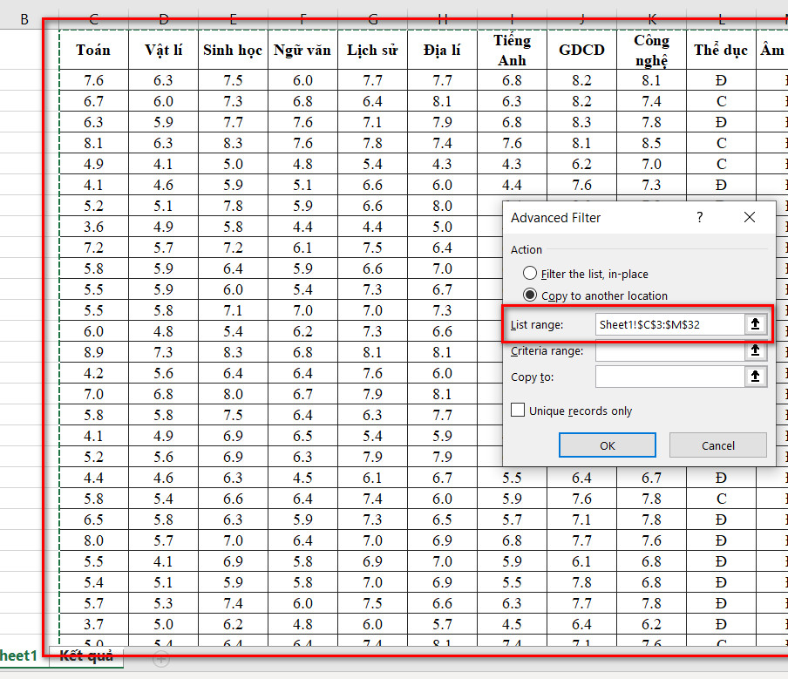Switch to the Sheet1 tab
This screenshot has width=788, height=679.
coord(17,656)
